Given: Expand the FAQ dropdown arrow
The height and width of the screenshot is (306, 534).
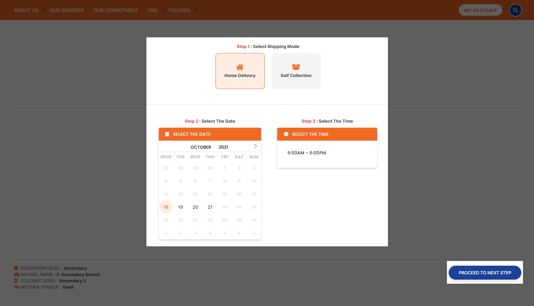Looking at the screenshot, I should 163,10.
